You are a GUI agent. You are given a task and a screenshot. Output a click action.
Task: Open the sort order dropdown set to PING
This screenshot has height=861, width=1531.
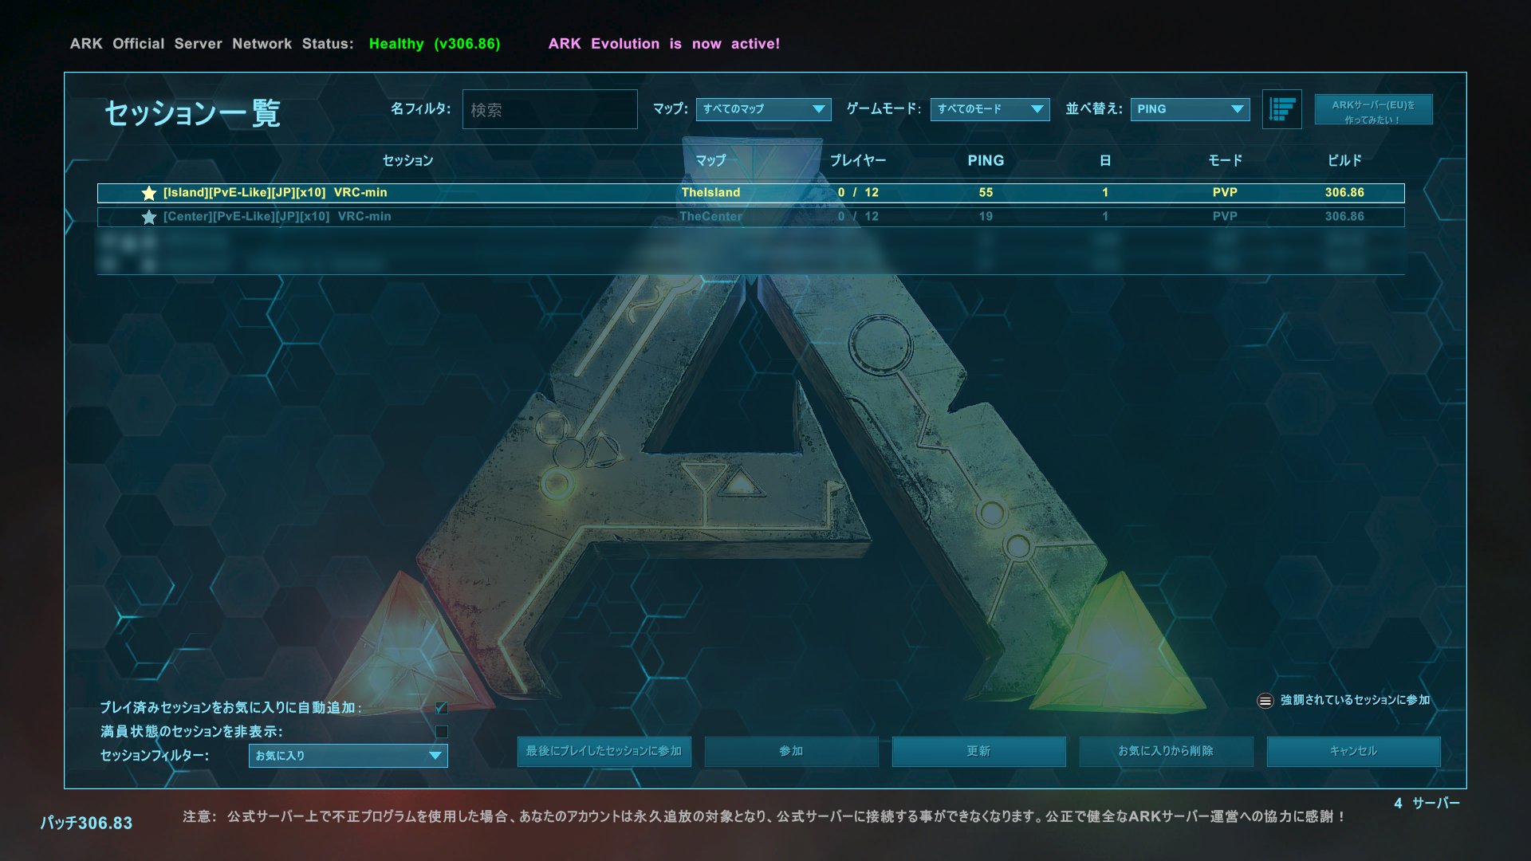(1190, 109)
